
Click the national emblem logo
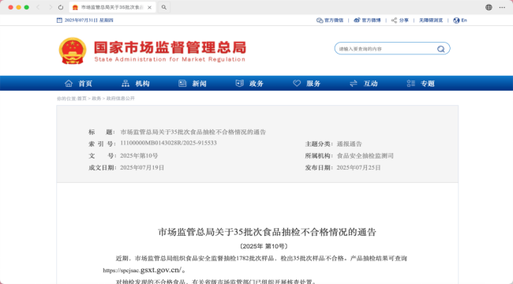[x=73, y=50]
